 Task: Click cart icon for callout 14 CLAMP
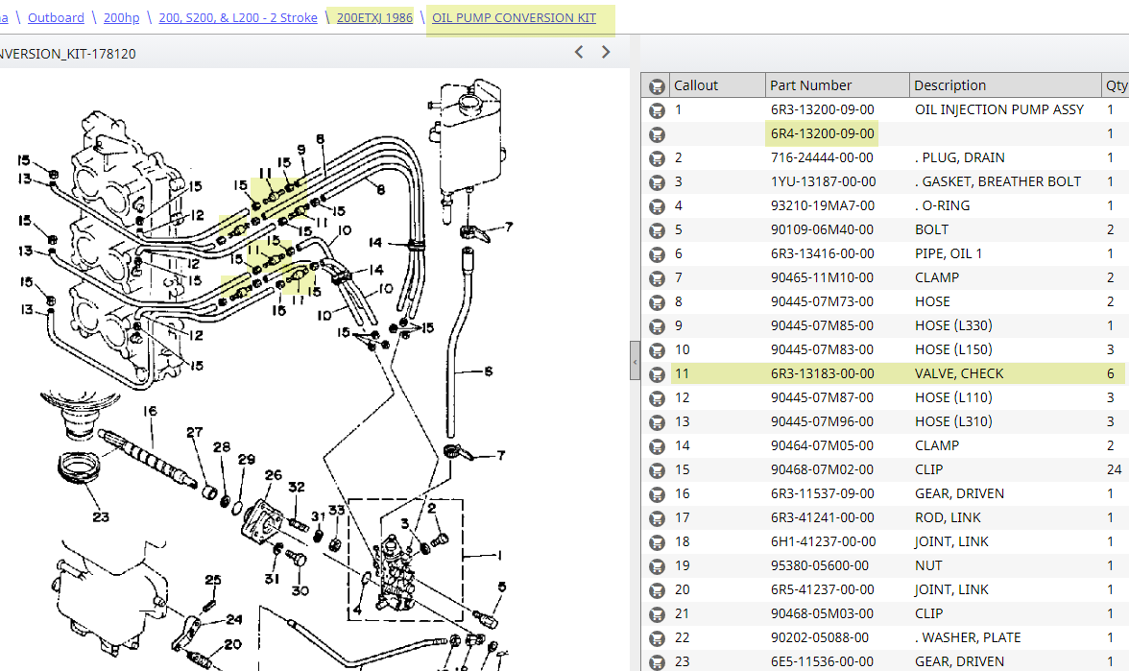pyautogui.click(x=656, y=446)
